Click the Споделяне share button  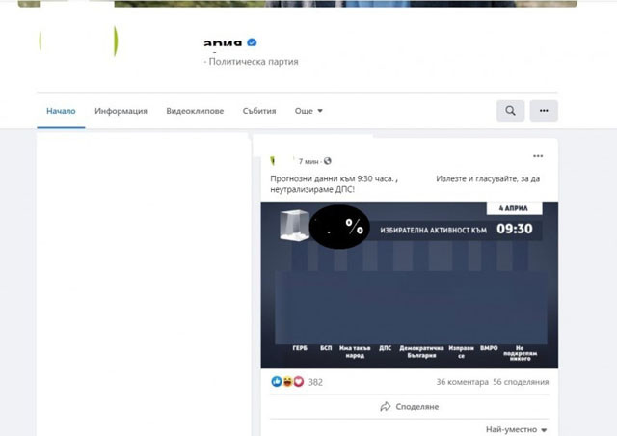[409, 406]
